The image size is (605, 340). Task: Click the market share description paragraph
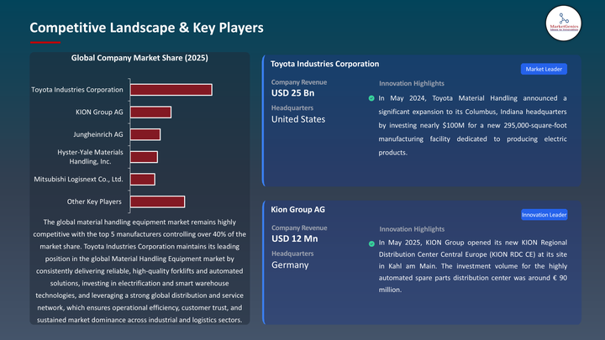139,270
